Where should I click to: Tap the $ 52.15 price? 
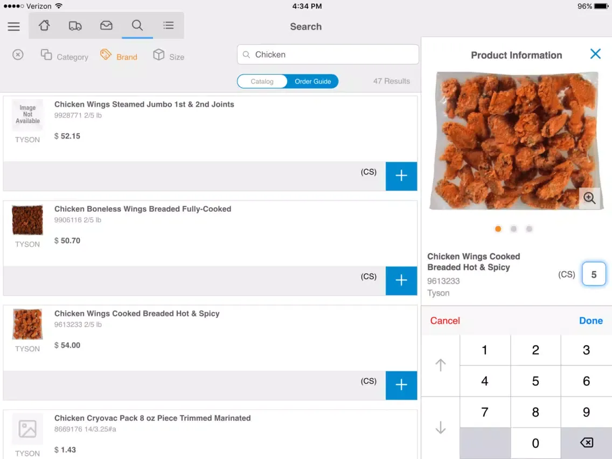point(67,136)
